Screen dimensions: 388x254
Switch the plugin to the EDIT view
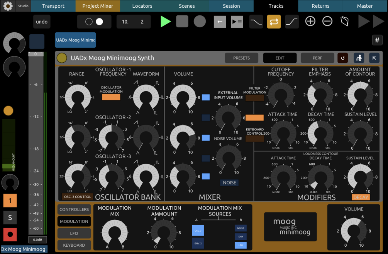point(280,58)
